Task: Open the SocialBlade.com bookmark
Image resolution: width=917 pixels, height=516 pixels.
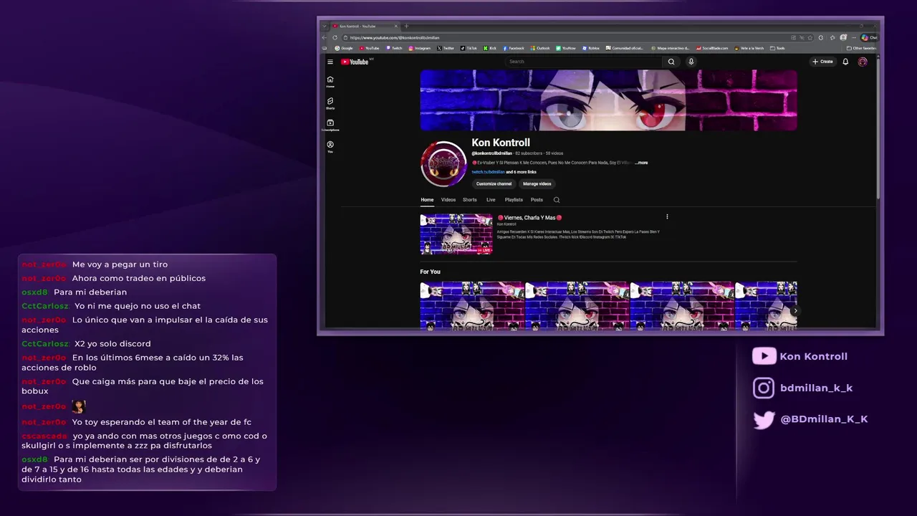Action: 712,48
